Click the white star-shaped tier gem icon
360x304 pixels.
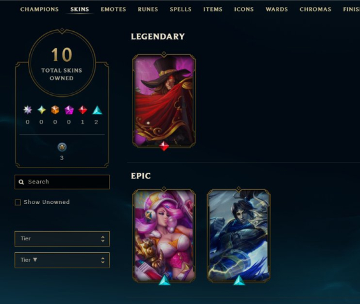pyautogui.click(x=27, y=110)
